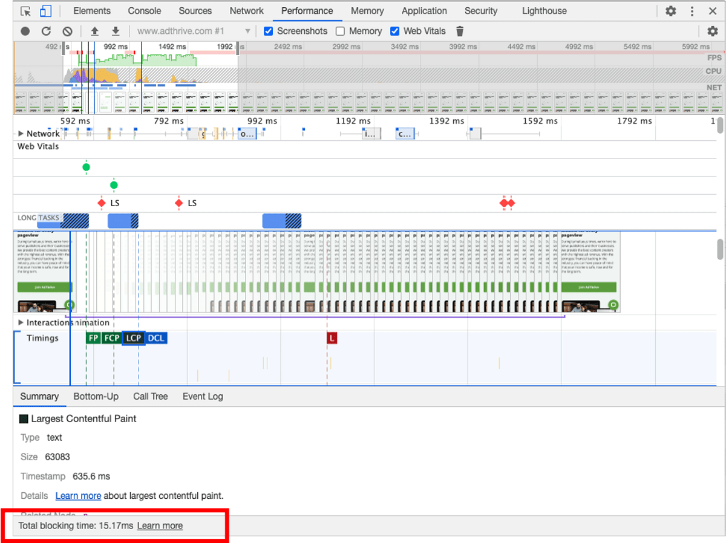Click the network request labeled i...
The image size is (726, 543).
[371, 134]
